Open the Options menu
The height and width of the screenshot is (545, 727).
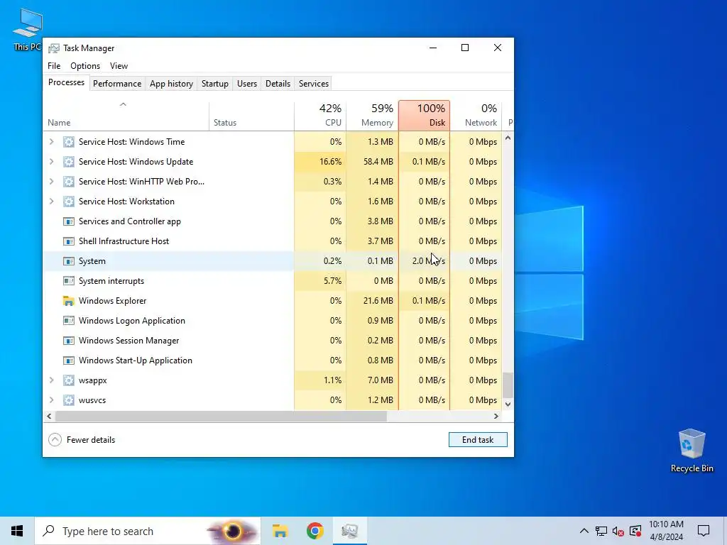pyautogui.click(x=85, y=66)
